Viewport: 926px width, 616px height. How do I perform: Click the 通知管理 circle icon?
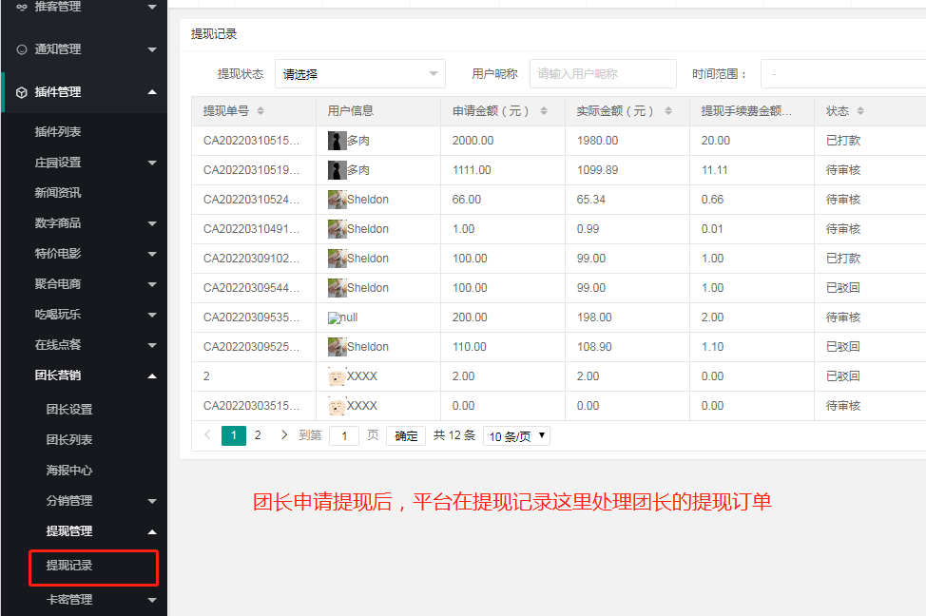click(x=22, y=49)
